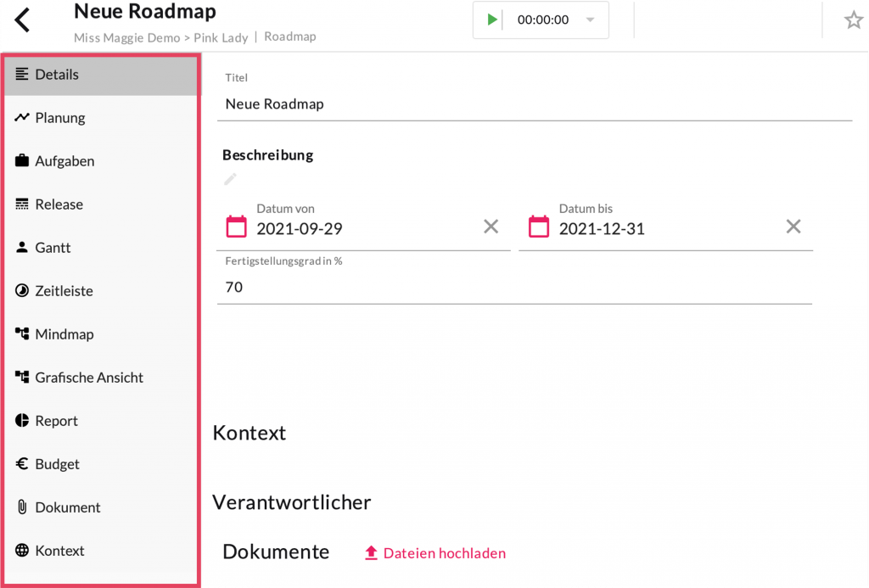This screenshot has width=869, height=588.
Task: Click the Fertigstellungsgrad in % field
Action: pos(513,288)
